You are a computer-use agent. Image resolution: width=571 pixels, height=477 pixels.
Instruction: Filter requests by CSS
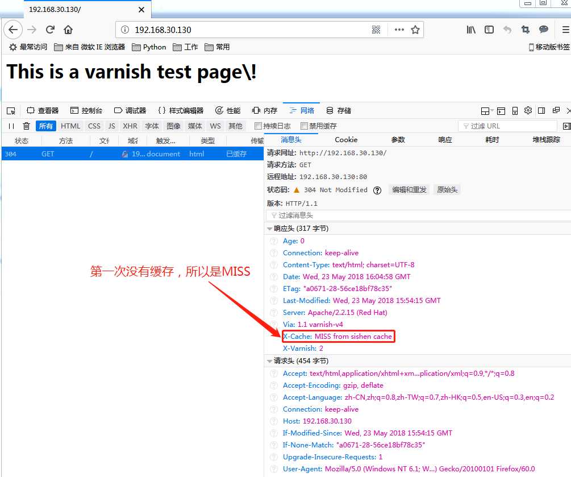94,126
